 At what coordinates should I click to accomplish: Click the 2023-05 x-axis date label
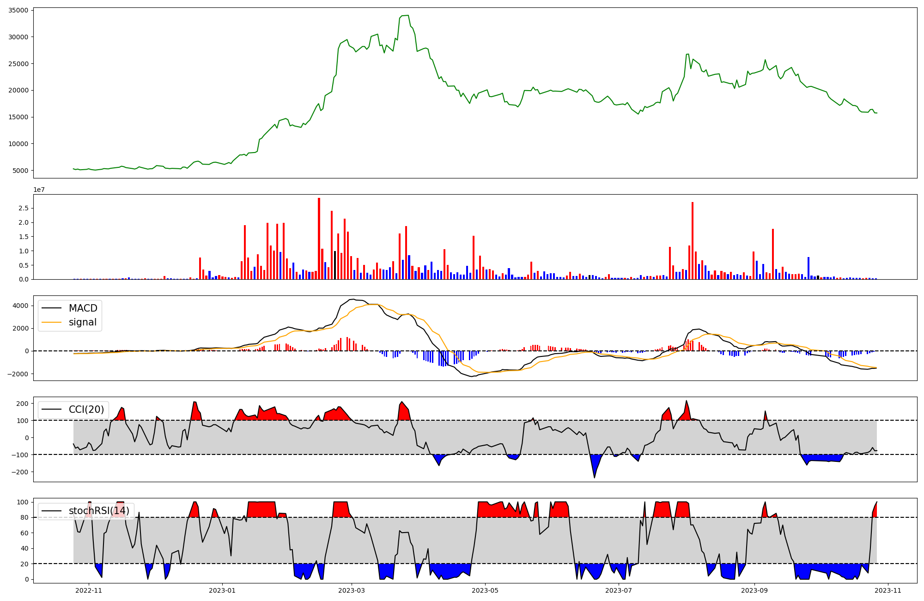pos(486,590)
